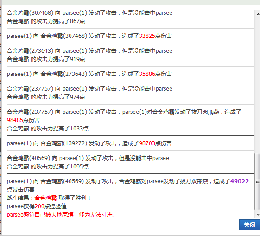This screenshot has height=236, width=260.
Task: Click the scrollbar up arrow
Action: 258,14
